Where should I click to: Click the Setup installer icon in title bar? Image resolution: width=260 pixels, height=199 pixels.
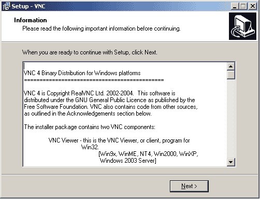tap(6, 6)
